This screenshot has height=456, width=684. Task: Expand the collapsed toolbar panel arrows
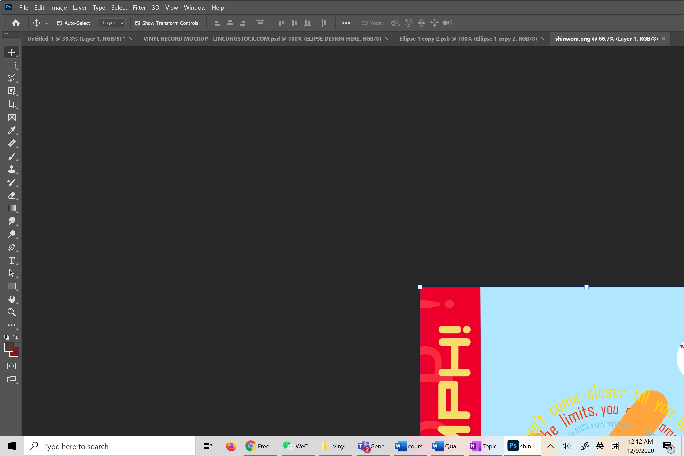tap(7, 34)
